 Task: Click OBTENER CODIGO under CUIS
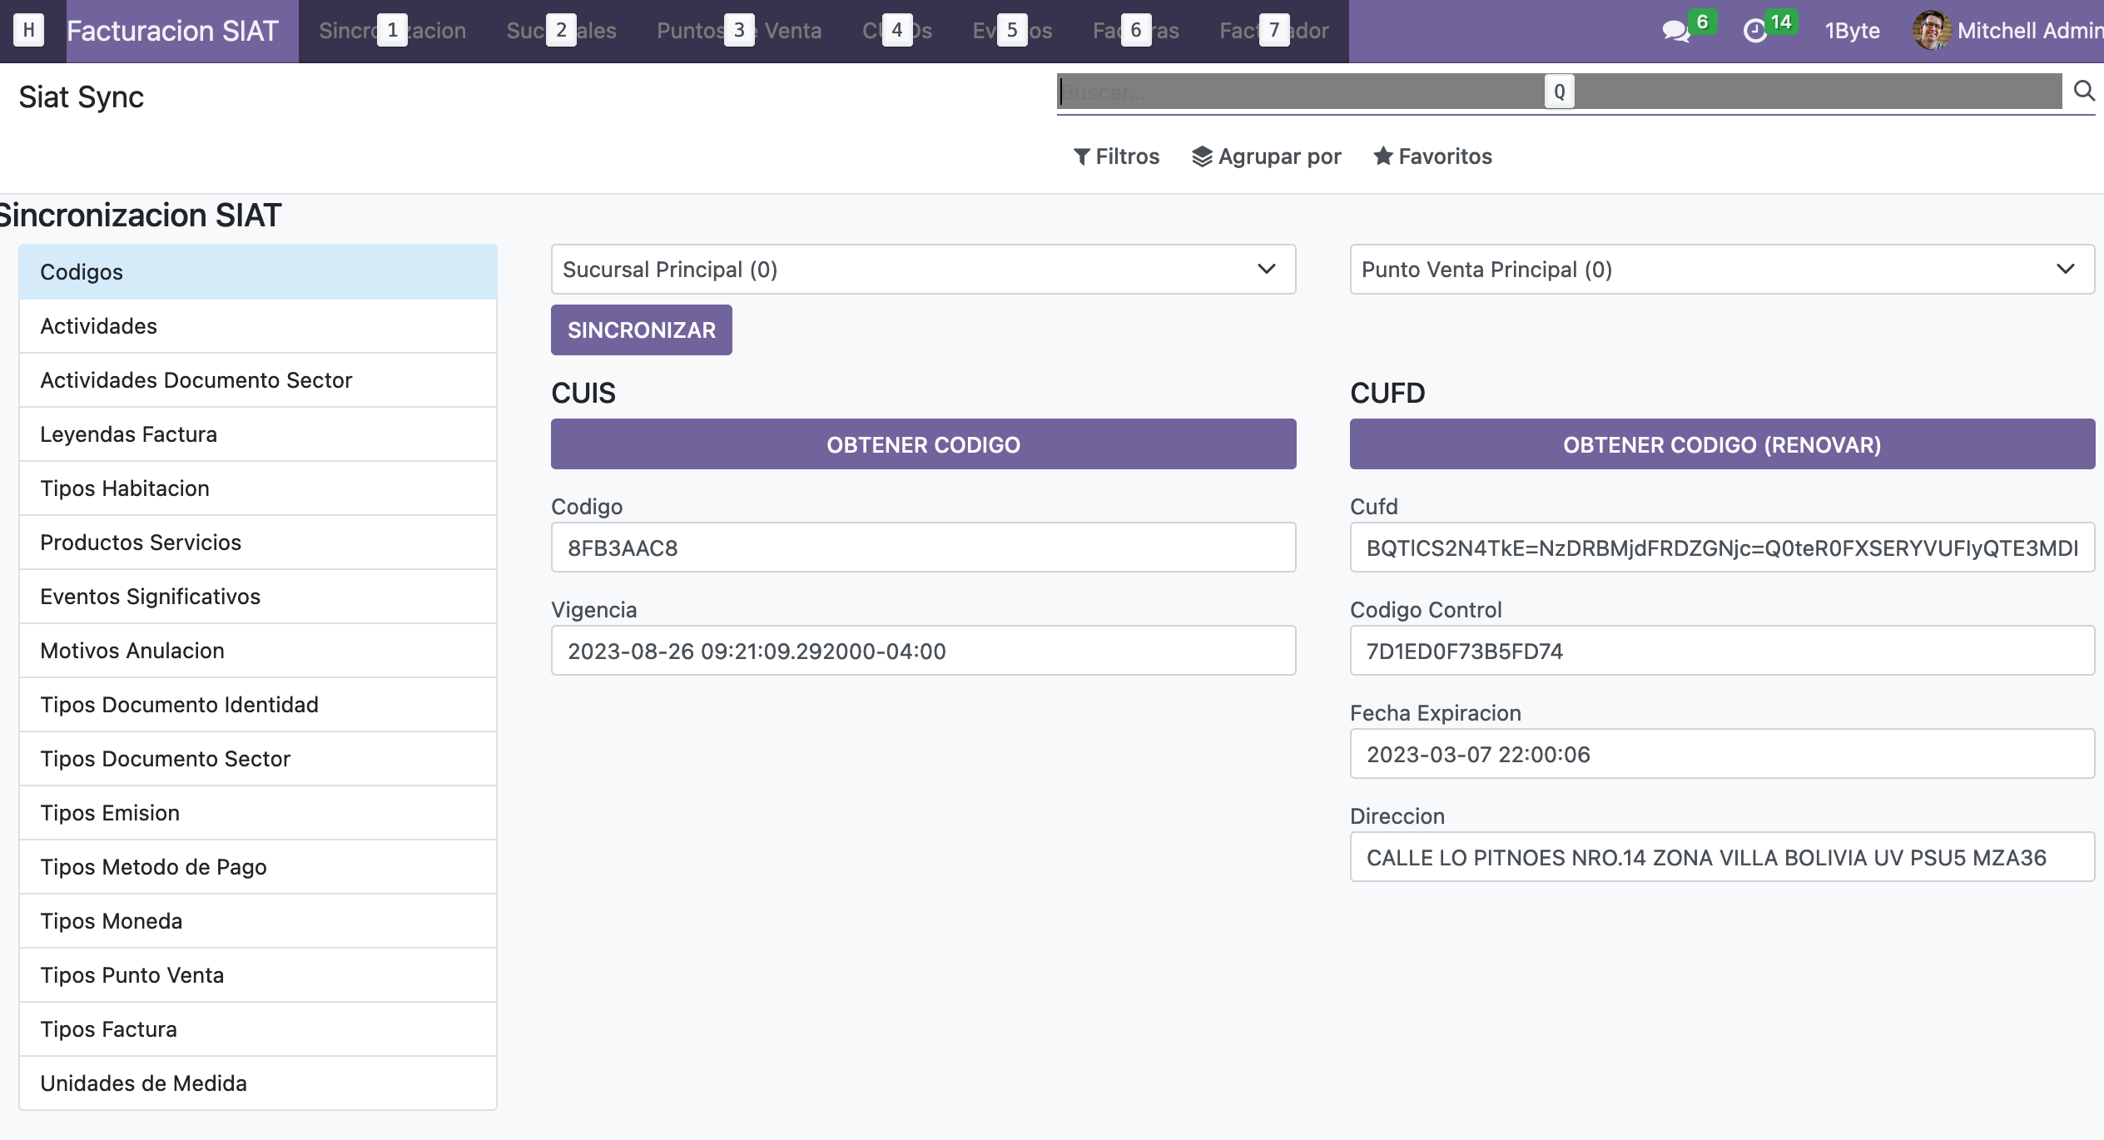(x=923, y=444)
